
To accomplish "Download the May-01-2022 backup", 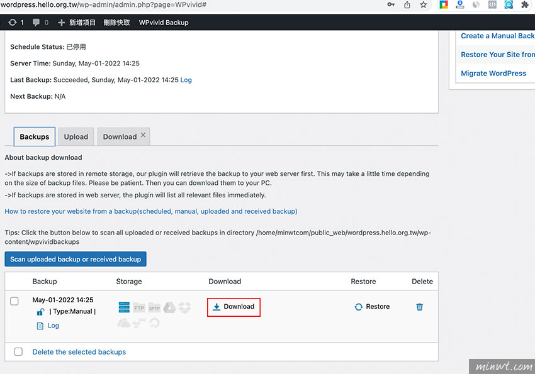I will tap(234, 307).
